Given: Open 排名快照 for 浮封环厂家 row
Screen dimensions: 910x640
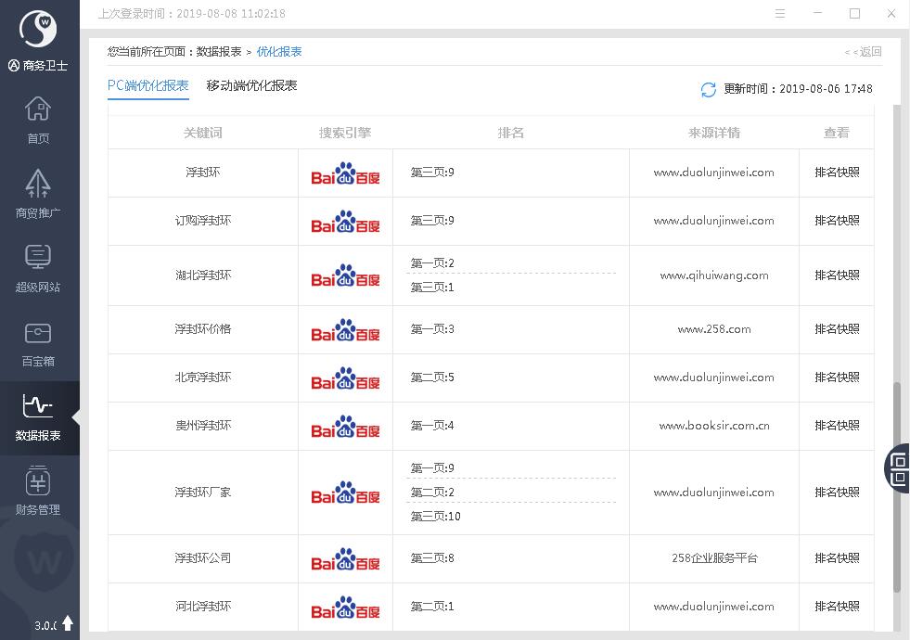Looking at the screenshot, I should tap(837, 493).
